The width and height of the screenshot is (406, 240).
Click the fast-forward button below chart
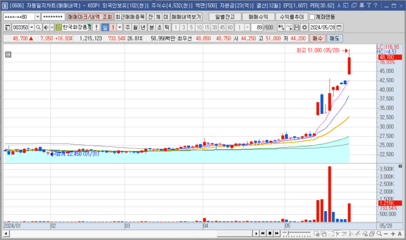[277, 233]
